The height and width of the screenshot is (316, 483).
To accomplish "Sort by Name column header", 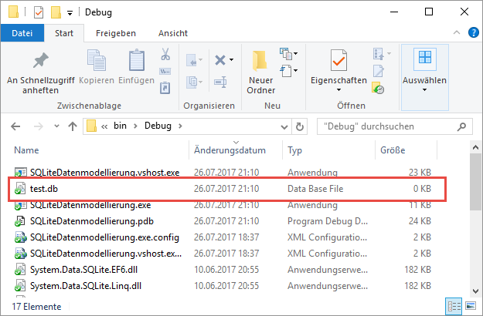I will (26, 150).
